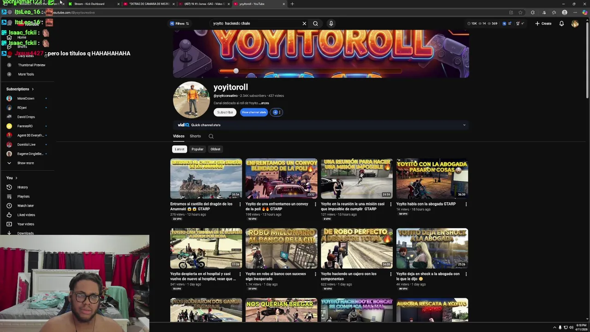Open options for 'robo al banco' video

pyautogui.click(x=315, y=274)
